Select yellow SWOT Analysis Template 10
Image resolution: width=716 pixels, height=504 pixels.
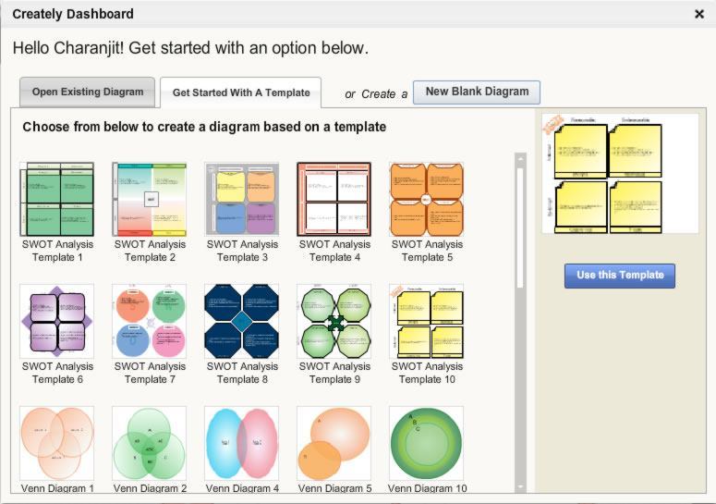pyautogui.click(x=426, y=322)
